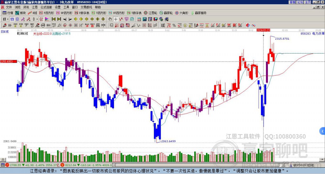Viewport: 325px width, 174px height.
Task: Click the blue calendar-page icon
Action: (x=17, y=19)
